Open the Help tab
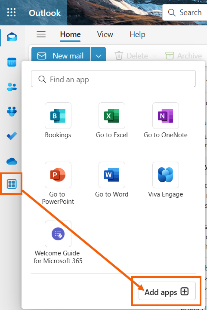The width and height of the screenshot is (207, 310). tap(138, 34)
